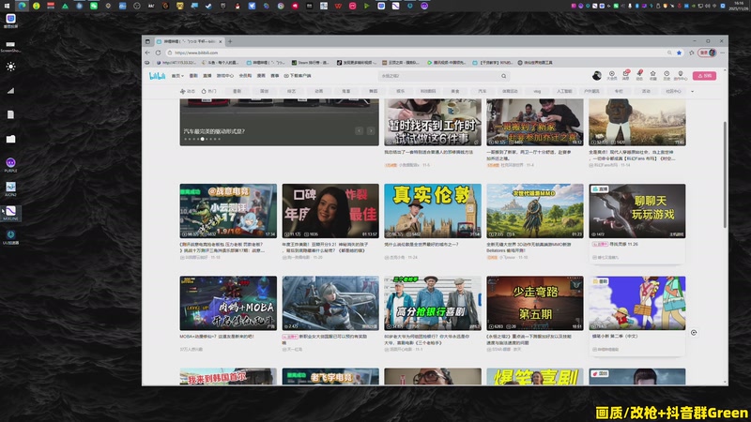Open the AION2 desktop icon
Screen dimensions: 751x422
coord(10,189)
